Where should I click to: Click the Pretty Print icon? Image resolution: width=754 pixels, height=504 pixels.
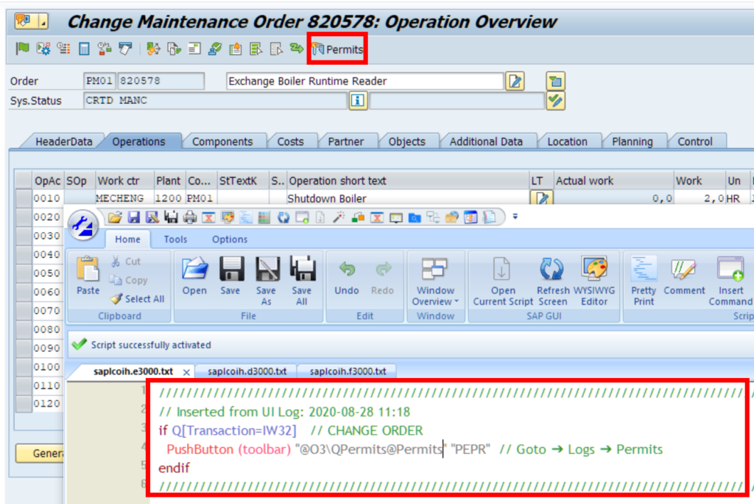(644, 271)
